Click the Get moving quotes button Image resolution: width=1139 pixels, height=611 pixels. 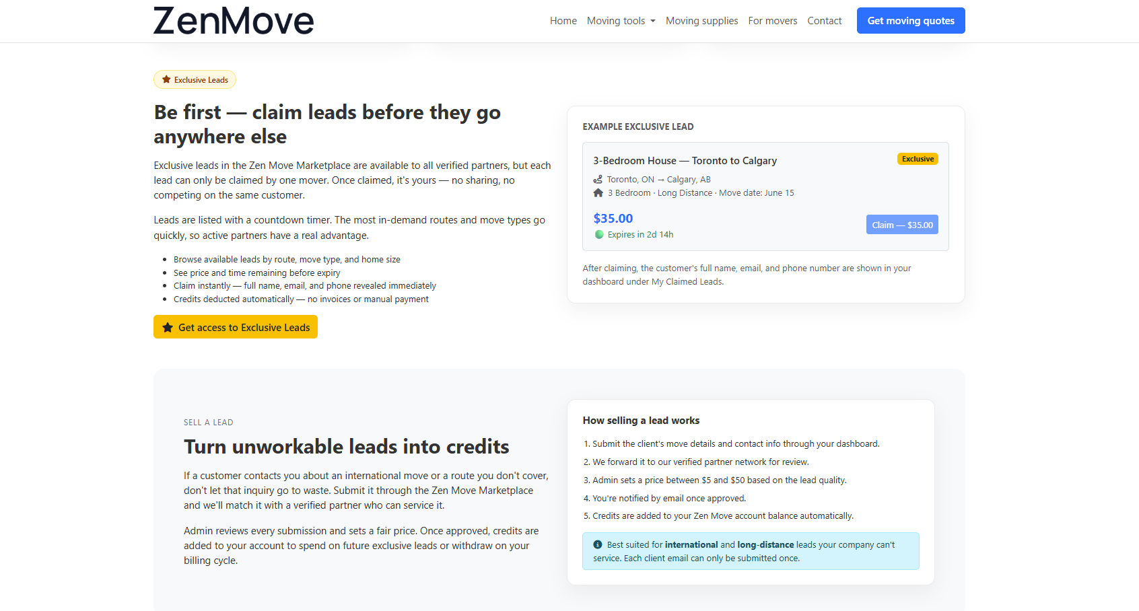910,20
